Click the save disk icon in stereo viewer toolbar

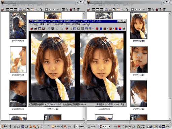(44, 29)
